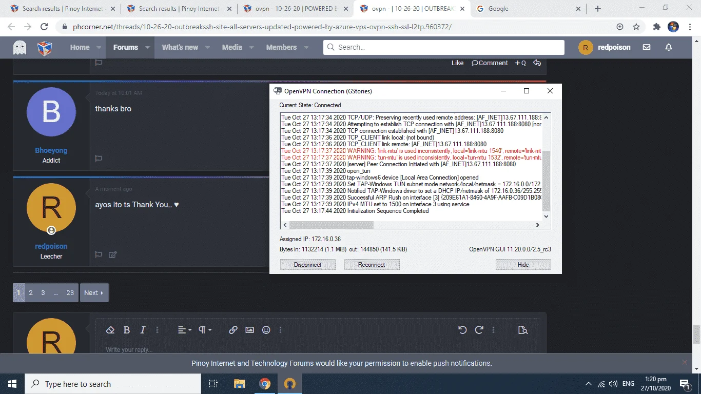The height and width of the screenshot is (394, 701).
Task: Click Disconnect in OpenVPN window
Action: [307, 265]
